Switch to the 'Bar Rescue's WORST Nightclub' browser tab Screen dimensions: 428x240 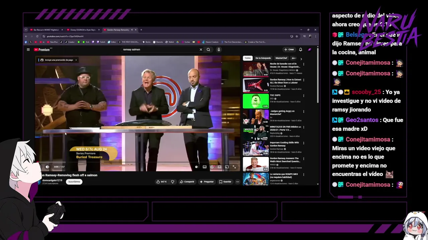click(x=46, y=30)
